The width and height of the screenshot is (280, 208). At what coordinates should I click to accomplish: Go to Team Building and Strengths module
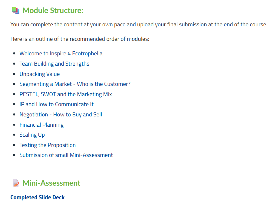tap(54, 64)
